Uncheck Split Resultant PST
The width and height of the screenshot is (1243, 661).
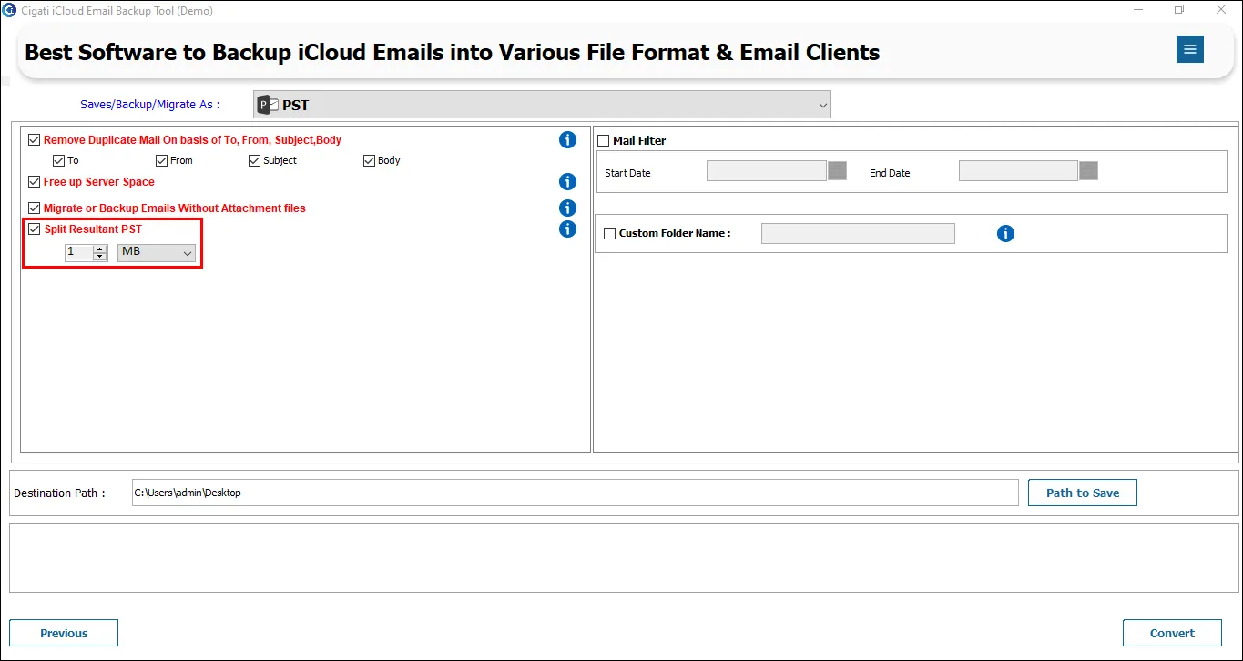pos(35,229)
